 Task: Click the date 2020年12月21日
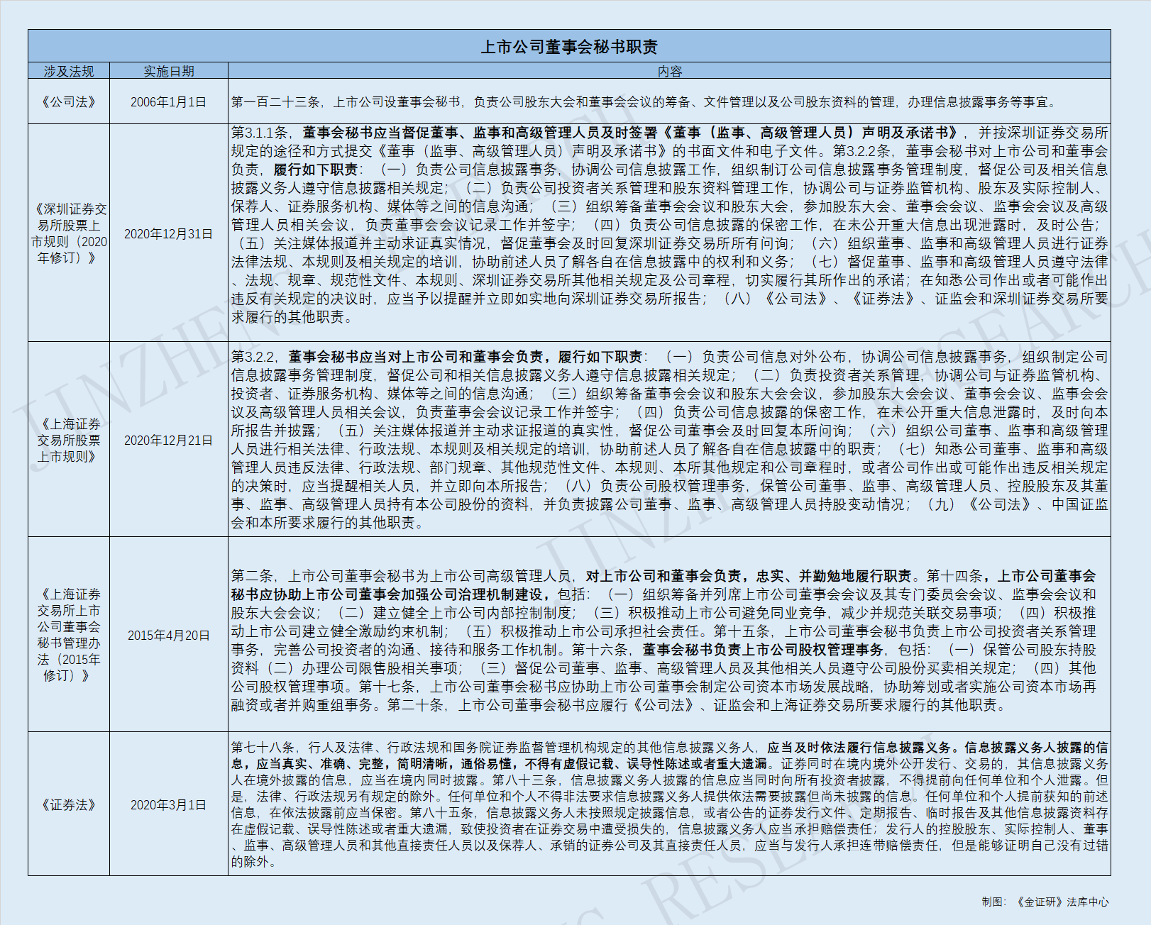(169, 440)
